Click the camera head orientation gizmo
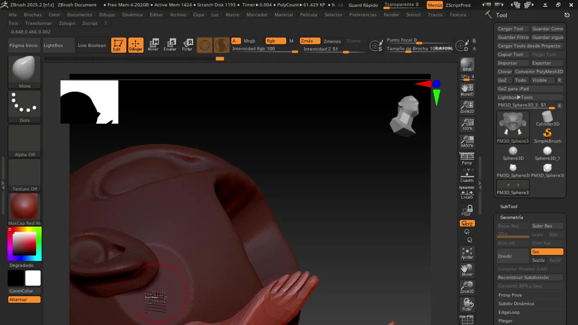This screenshot has height=325, width=578. [406, 116]
